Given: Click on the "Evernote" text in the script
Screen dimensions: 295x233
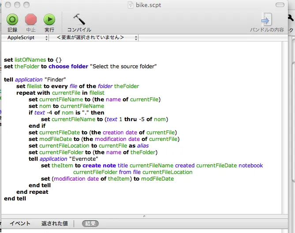Looking at the screenshot, I should (x=84, y=159).
